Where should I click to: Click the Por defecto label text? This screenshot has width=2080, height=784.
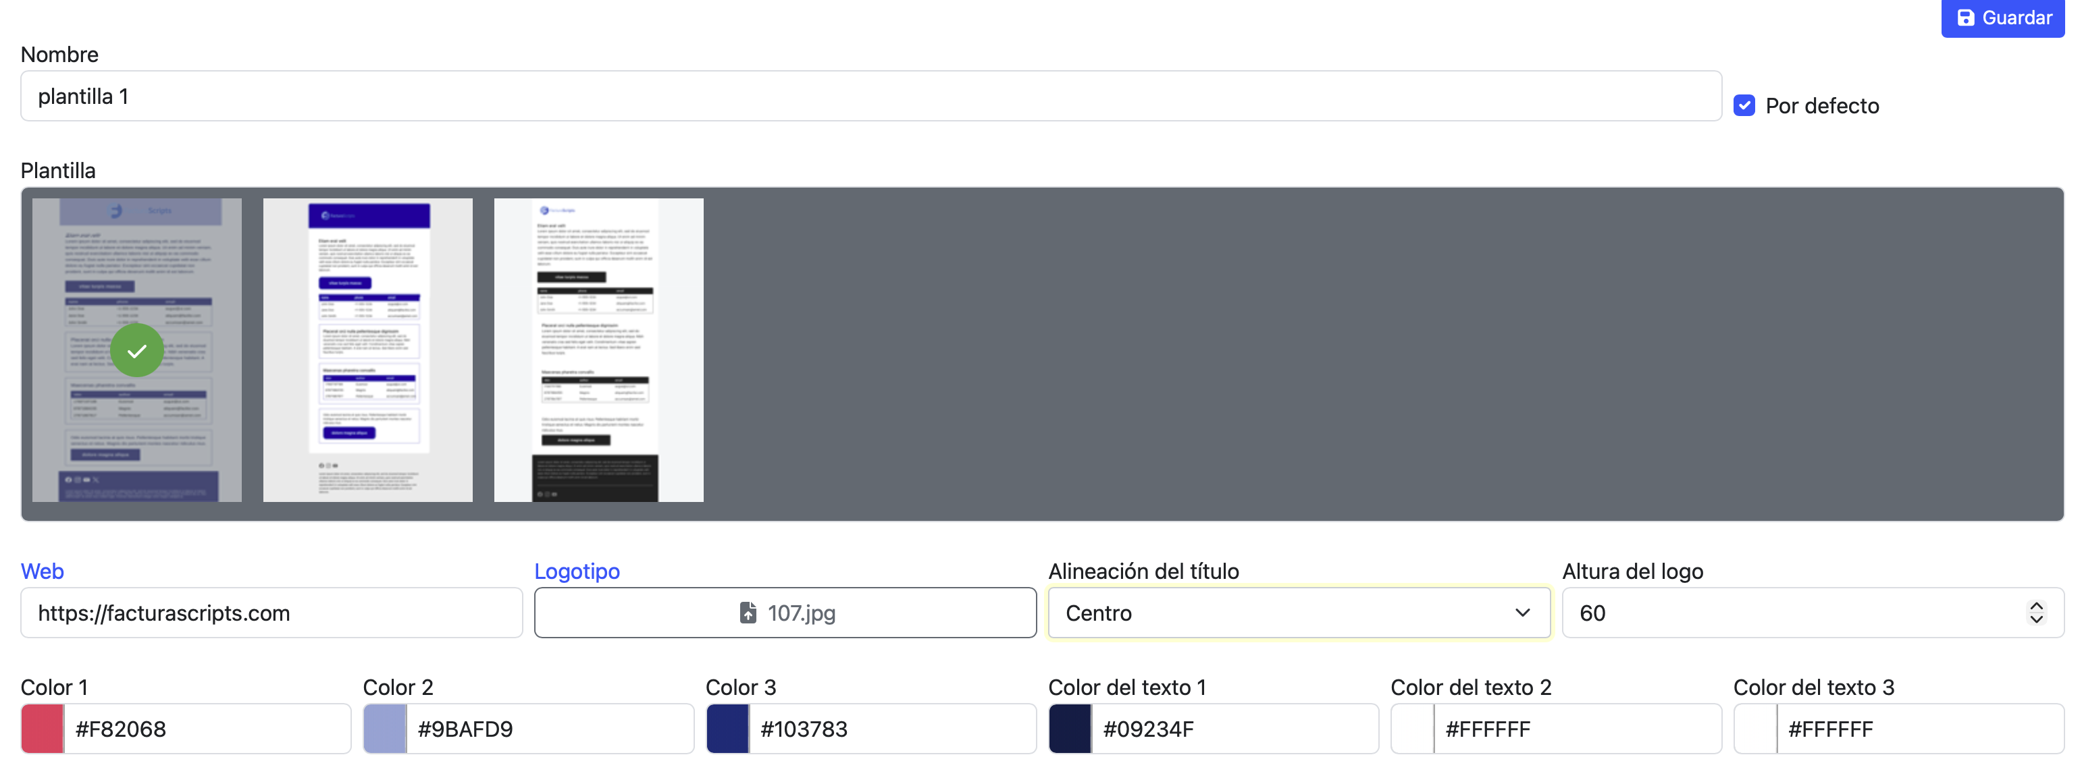(x=1823, y=106)
